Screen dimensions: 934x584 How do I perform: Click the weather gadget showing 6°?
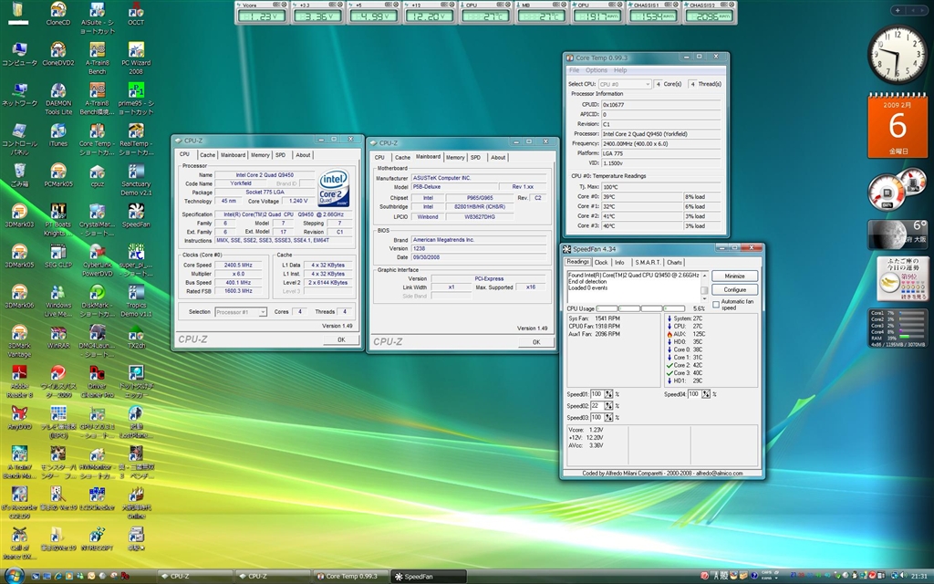click(898, 235)
